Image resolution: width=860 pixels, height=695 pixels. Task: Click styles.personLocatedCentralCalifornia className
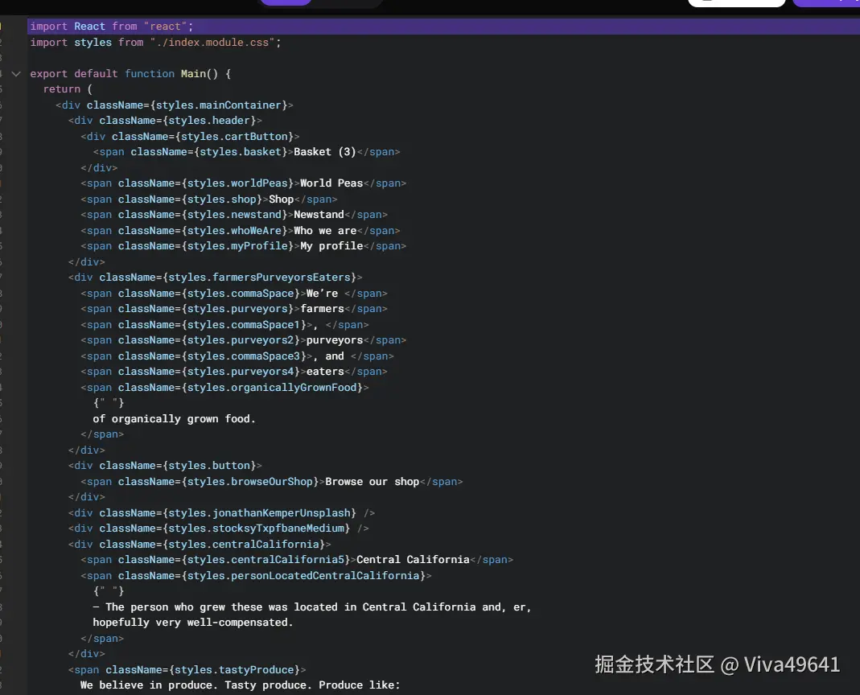(x=303, y=575)
